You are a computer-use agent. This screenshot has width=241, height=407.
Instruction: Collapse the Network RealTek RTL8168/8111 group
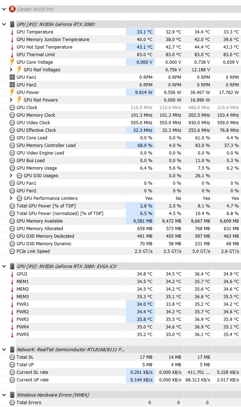[4, 350]
